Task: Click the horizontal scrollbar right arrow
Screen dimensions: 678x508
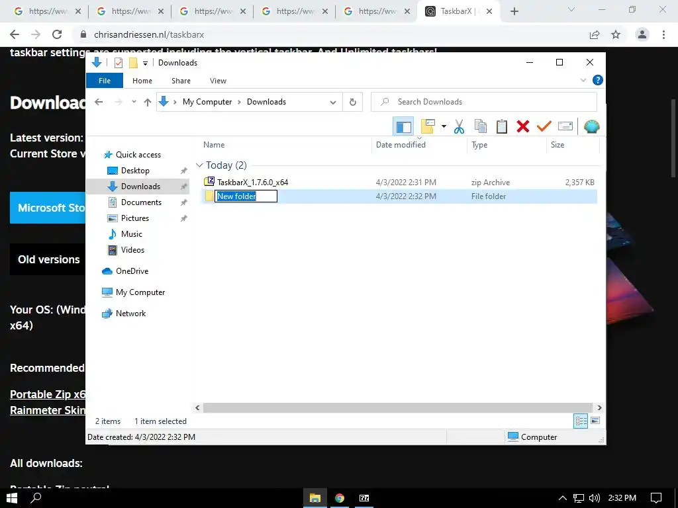Action: [599, 407]
